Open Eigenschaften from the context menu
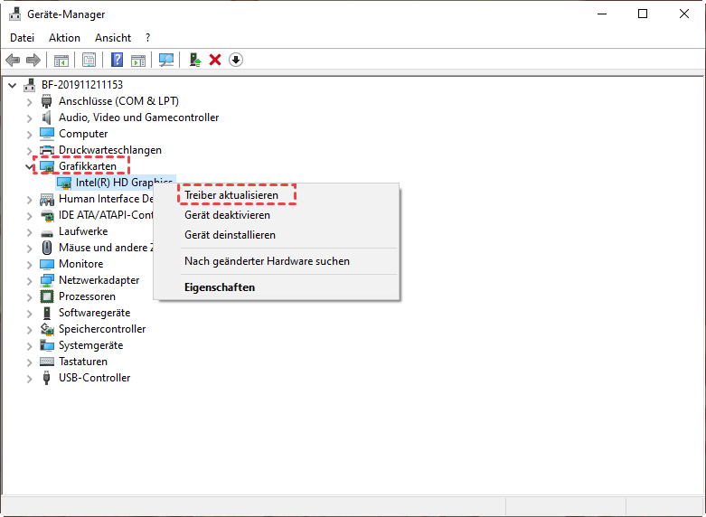The image size is (706, 517). pos(220,287)
